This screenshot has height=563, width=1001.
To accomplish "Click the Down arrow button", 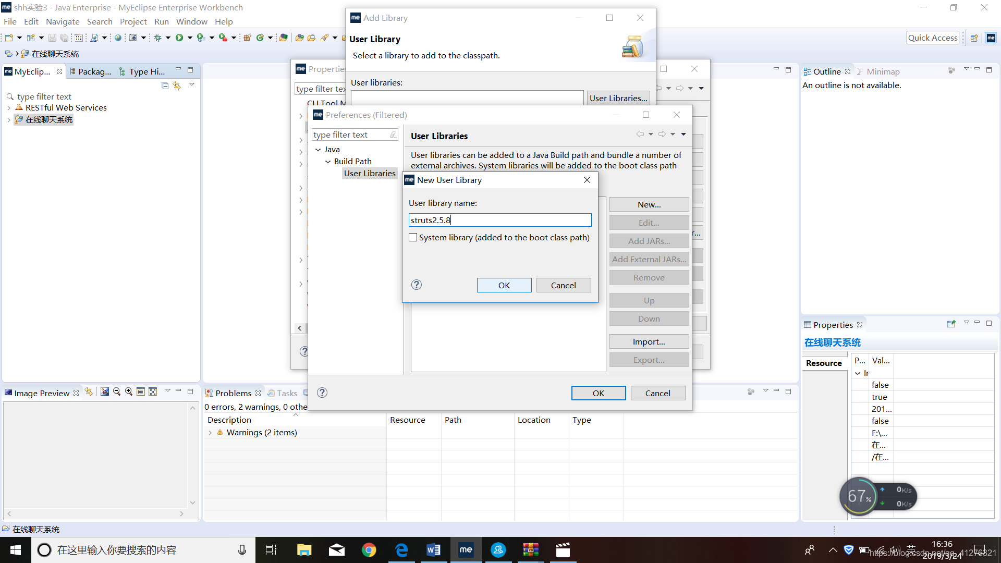I will tap(649, 319).
